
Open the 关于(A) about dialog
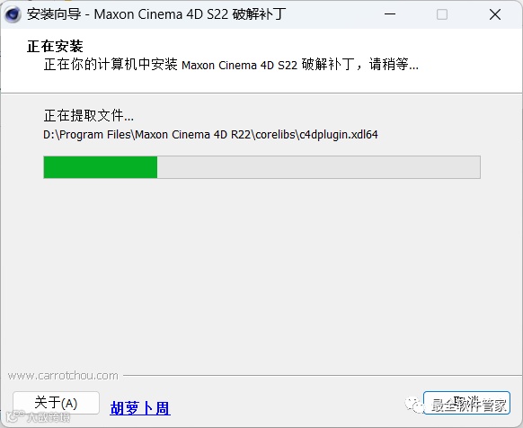point(56,403)
